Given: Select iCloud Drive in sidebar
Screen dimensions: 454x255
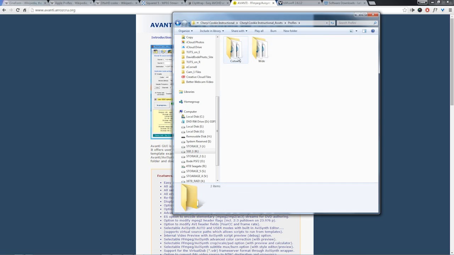Looking at the screenshot, I should (x=194, y=47).
